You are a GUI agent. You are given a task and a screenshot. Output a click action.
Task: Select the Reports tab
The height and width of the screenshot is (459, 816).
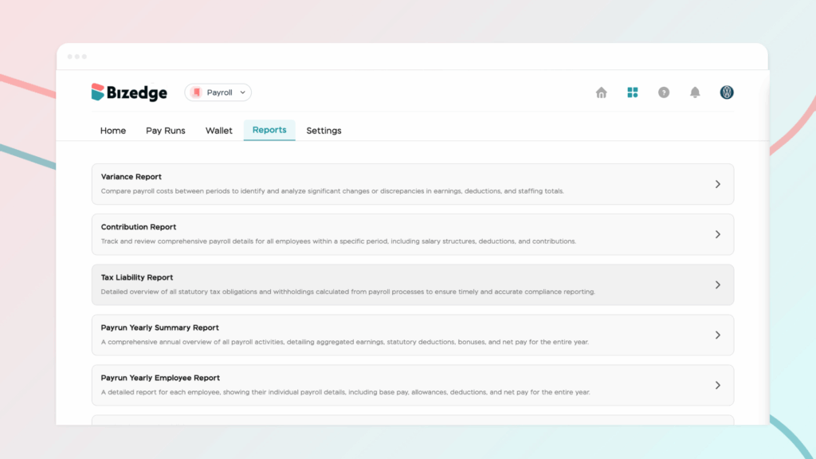pos(269,130)
